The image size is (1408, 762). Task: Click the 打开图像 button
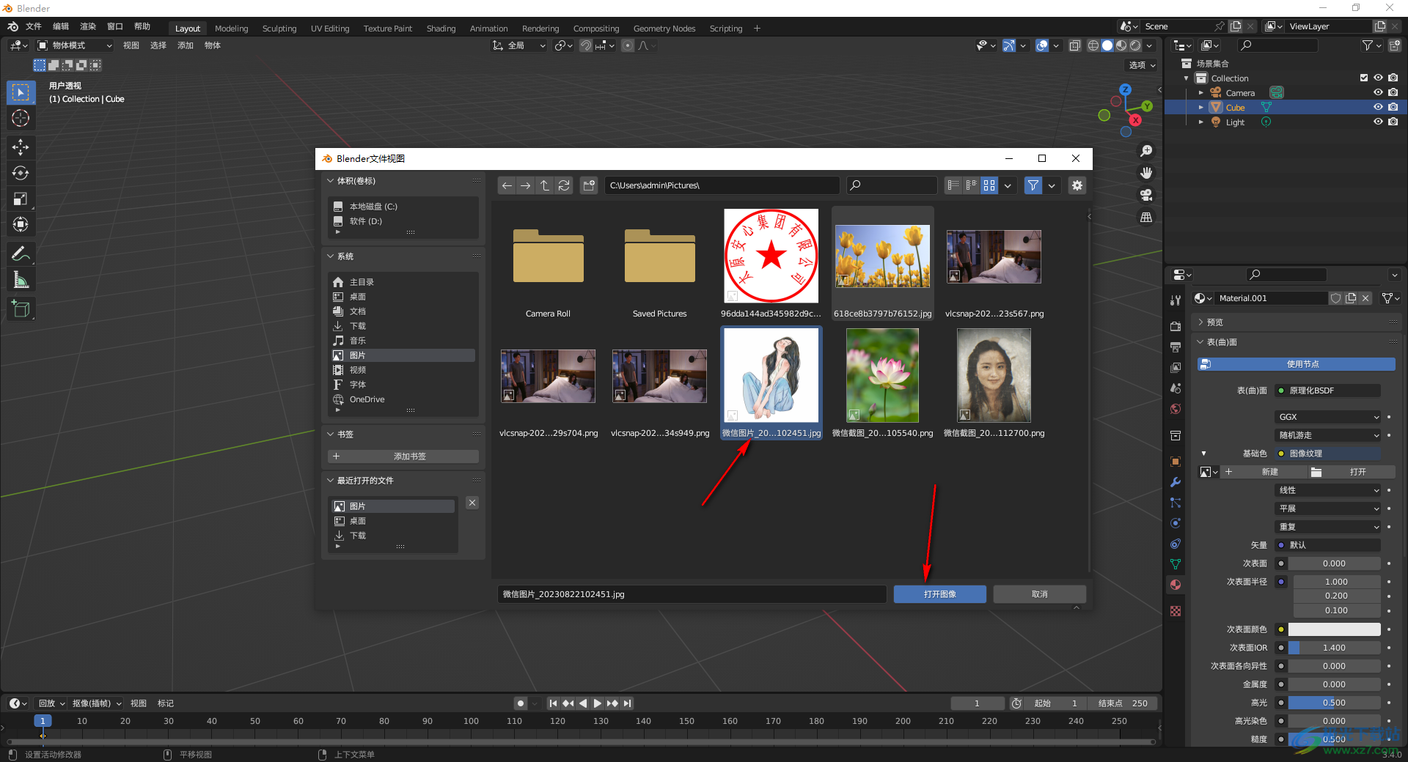(939, 594)
